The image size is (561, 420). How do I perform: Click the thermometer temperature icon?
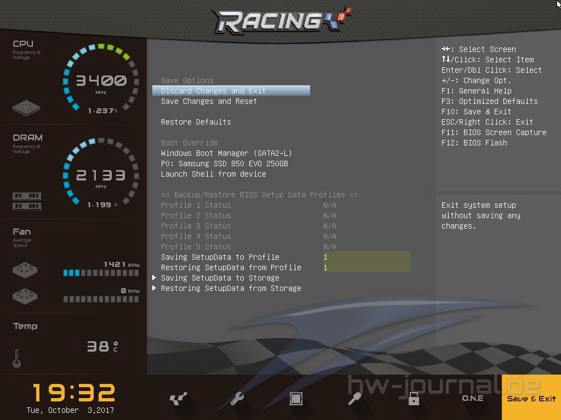point(16,358)
